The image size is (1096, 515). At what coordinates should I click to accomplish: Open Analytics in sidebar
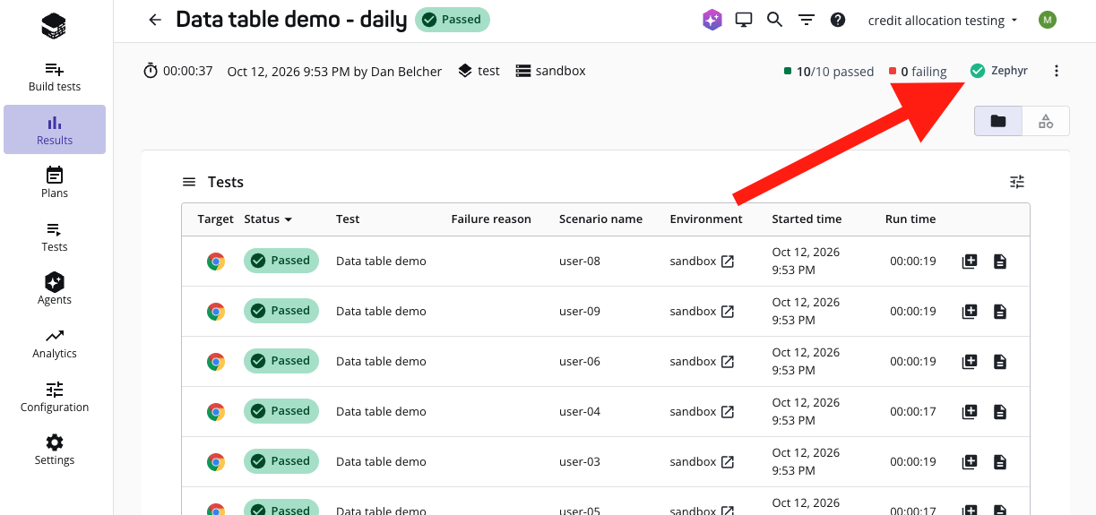click(x=55, y=343)
